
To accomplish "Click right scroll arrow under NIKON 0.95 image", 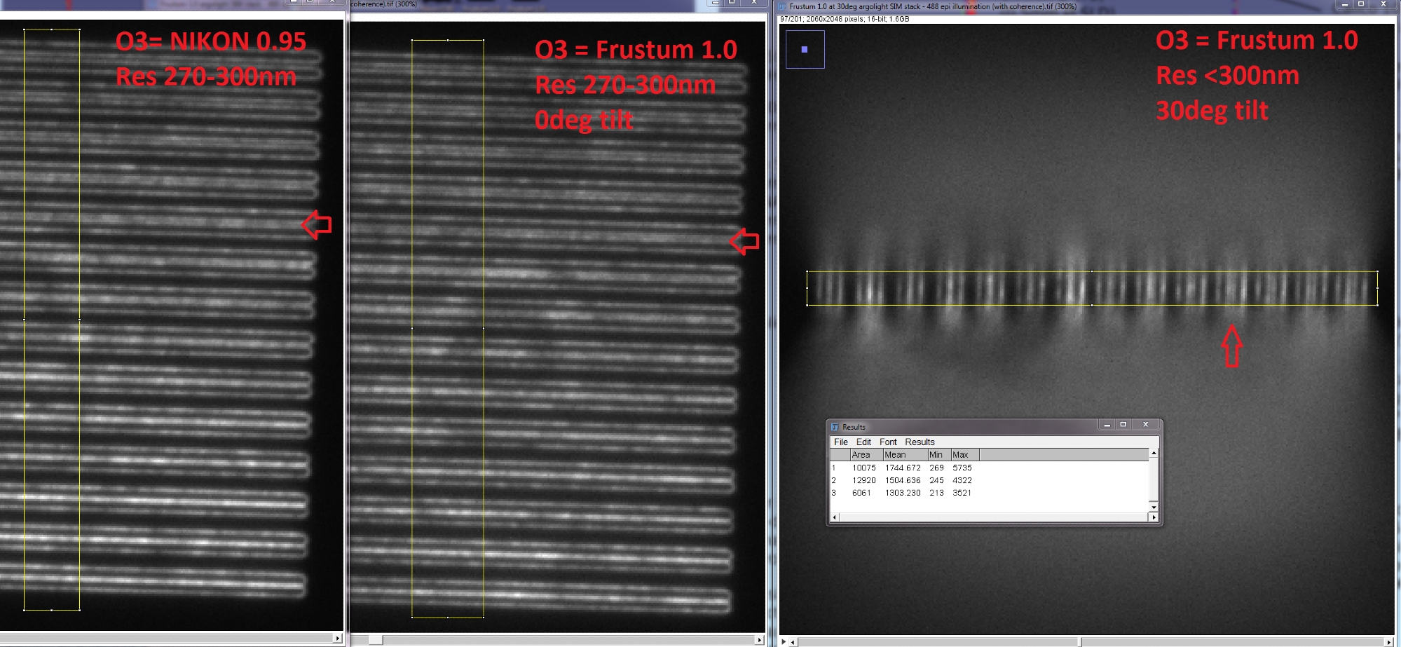I will (337, 639).
